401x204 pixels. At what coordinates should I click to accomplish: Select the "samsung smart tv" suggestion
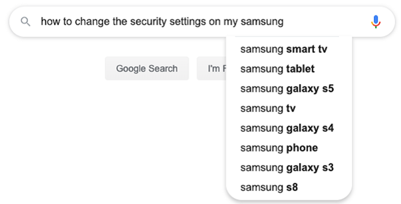click(284, 49)
